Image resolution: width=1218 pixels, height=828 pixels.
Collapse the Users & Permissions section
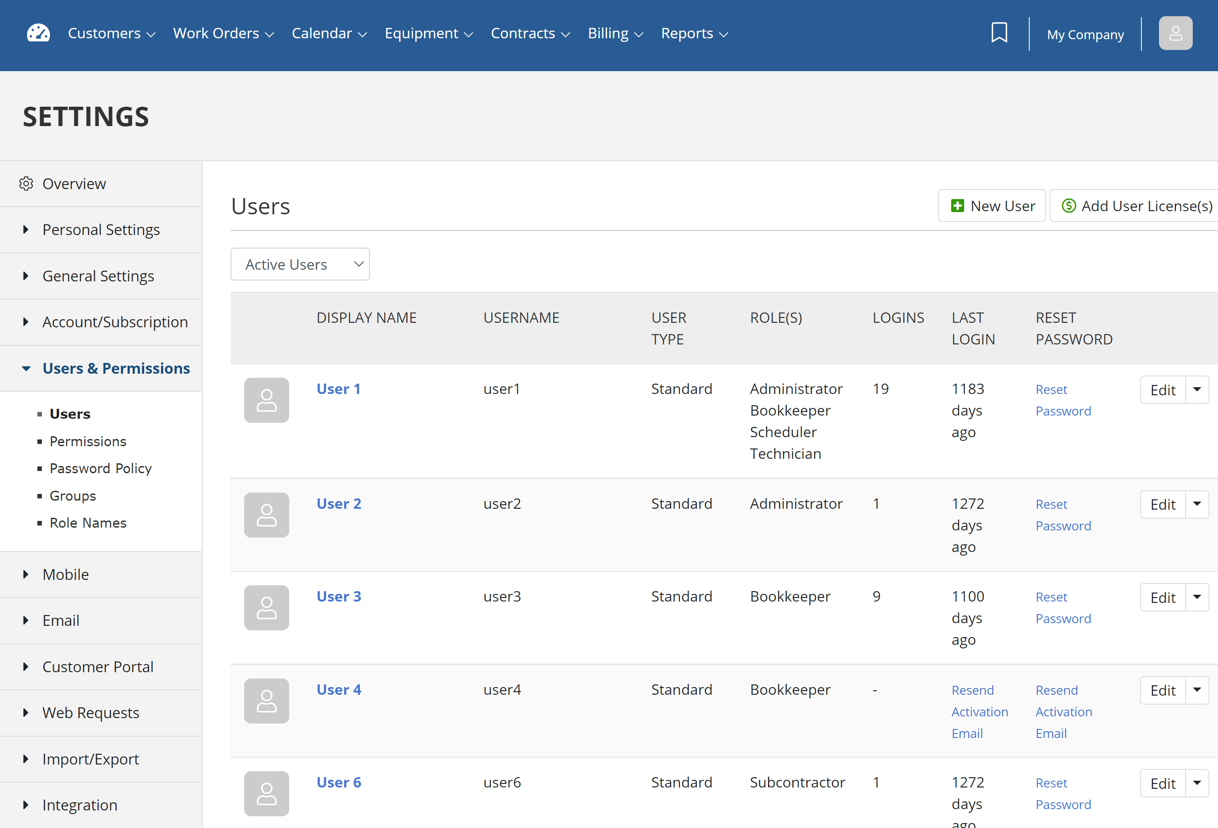(x=100, y=368)
